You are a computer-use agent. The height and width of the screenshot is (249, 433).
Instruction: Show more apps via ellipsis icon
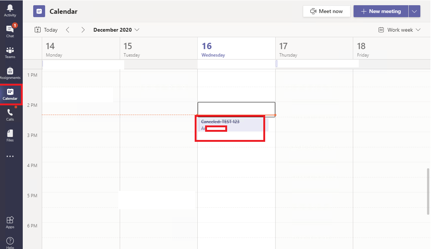point(10,156)
